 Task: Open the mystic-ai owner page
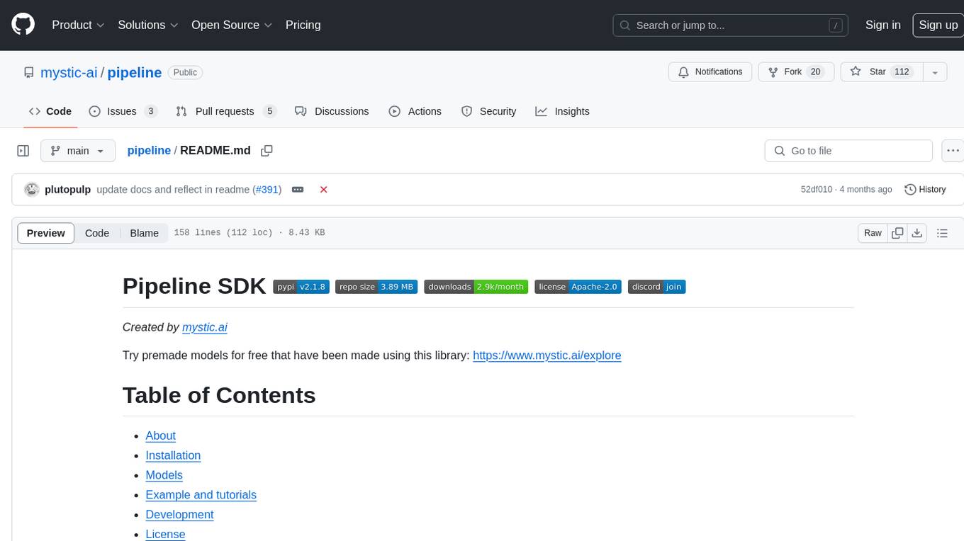(x=69, y=72)
